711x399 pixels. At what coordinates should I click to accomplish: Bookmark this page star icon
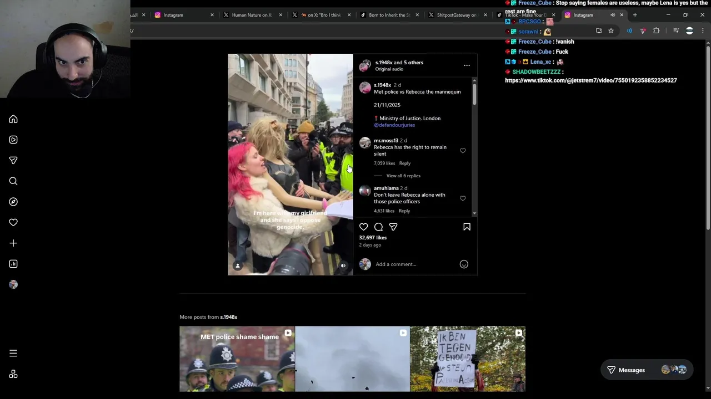[x=611, y=31]
